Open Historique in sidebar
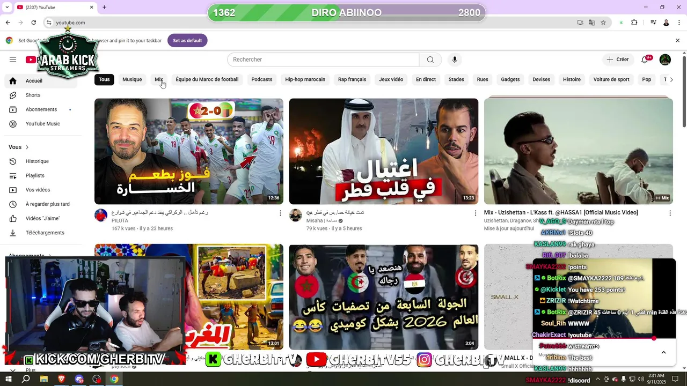This screenshot has height=386, width=687. tap(41, 161)
